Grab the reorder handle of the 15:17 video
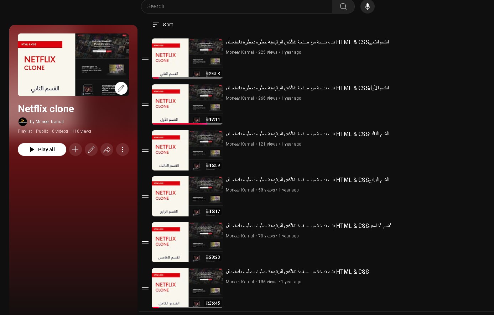Viewport: 494px width, 315px height. tap(145, 196)
